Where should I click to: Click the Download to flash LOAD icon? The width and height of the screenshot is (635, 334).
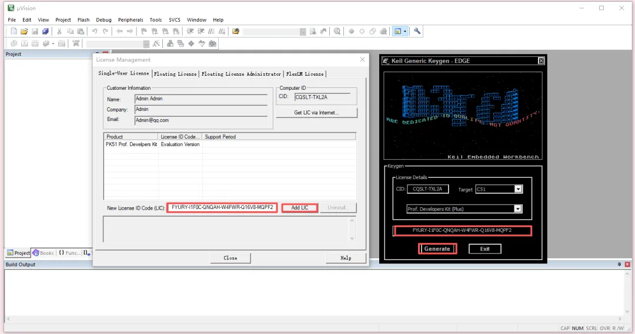tap(76, 43)
